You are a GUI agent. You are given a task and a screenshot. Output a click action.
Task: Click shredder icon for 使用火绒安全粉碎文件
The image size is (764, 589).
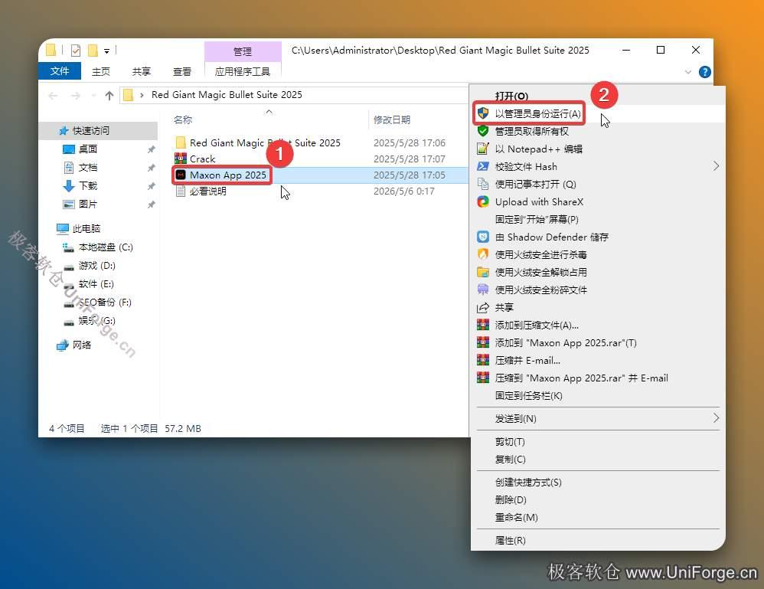click(483, 290)
